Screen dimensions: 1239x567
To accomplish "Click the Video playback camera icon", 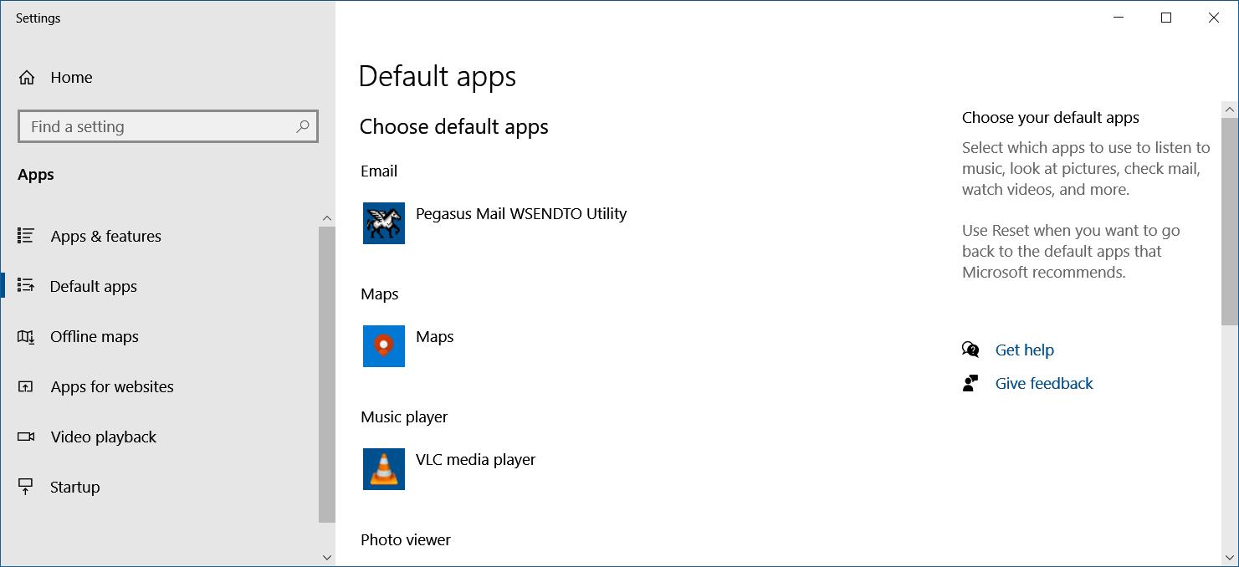I will coord(26,437).
